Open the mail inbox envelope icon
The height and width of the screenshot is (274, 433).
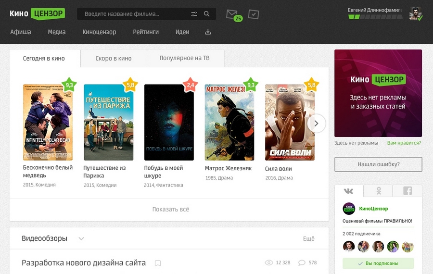[x=232, y=14]
